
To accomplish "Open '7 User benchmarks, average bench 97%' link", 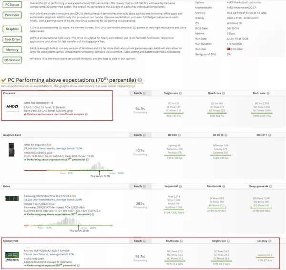I will pos(49,254).
